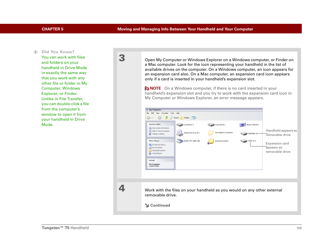This screenshot has height=244, width=316.
Task: Click Add or remove programs link
Action: [x=159, y=131]
